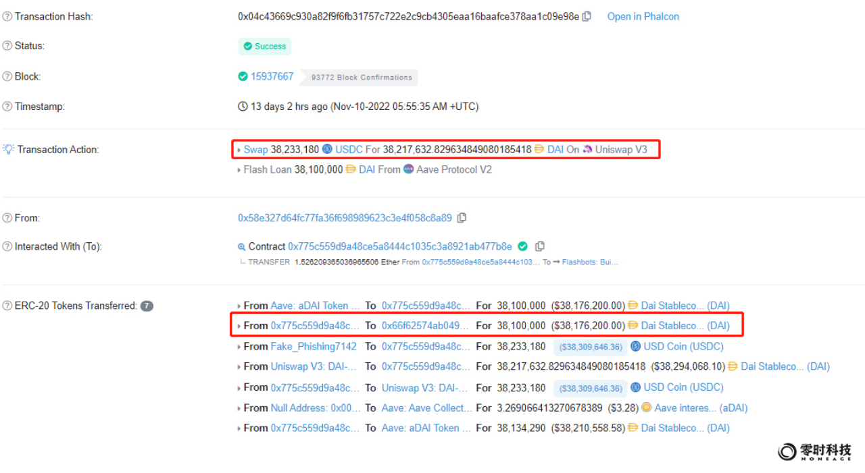
Task: Open sender address 0x58e327d64fc77fa36f...
Action: coord(345,218)
